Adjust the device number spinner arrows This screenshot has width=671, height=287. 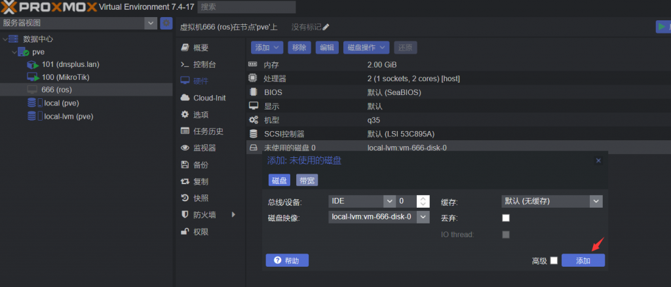coord(423,201)
